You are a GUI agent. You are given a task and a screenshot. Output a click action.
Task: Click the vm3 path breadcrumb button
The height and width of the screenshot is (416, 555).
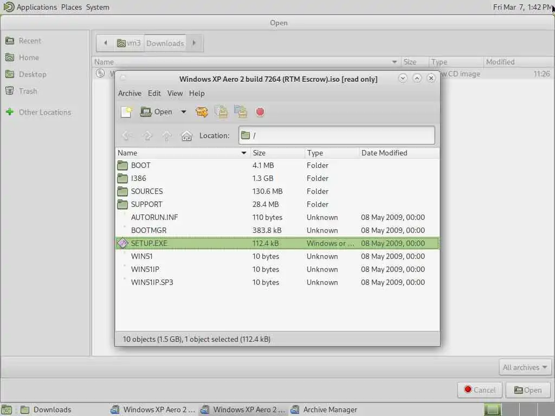[x=129, y=43]
